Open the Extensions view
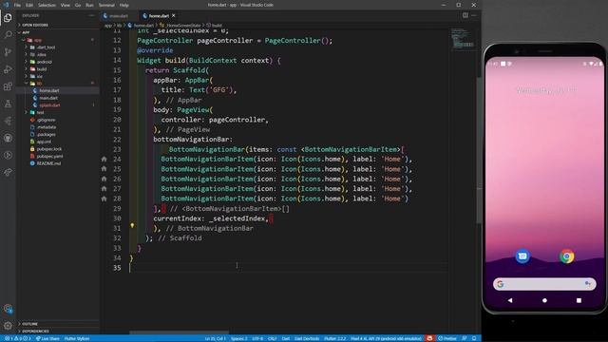Image resolution: width=608 pixels, height=342 pixels. pos(8,86)
